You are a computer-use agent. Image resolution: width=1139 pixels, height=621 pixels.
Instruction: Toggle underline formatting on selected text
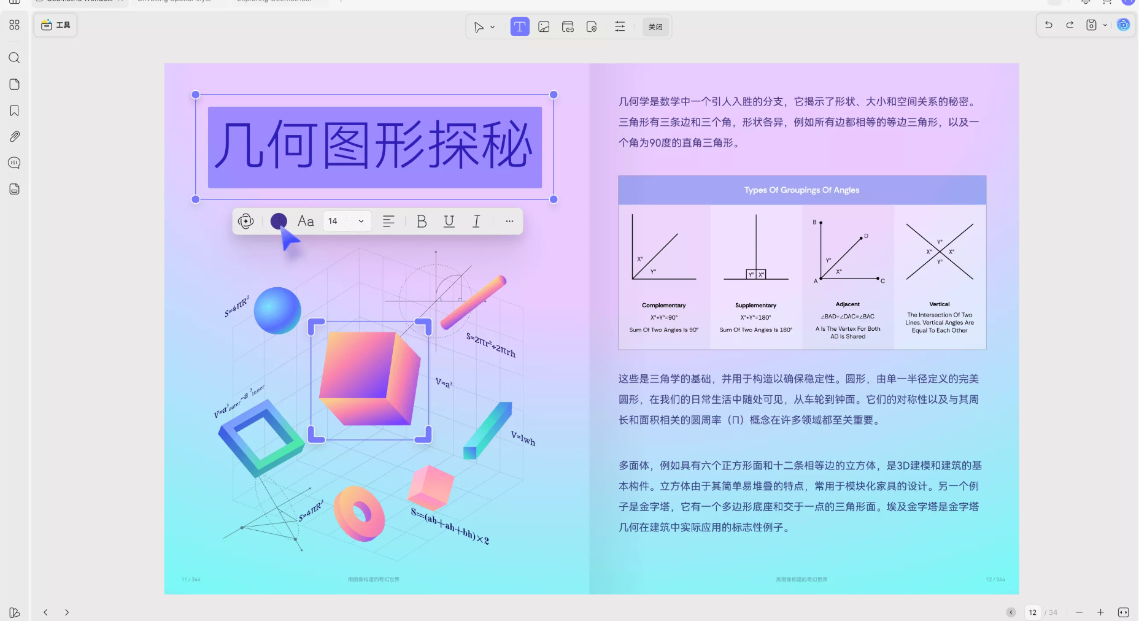click(449, 222)
